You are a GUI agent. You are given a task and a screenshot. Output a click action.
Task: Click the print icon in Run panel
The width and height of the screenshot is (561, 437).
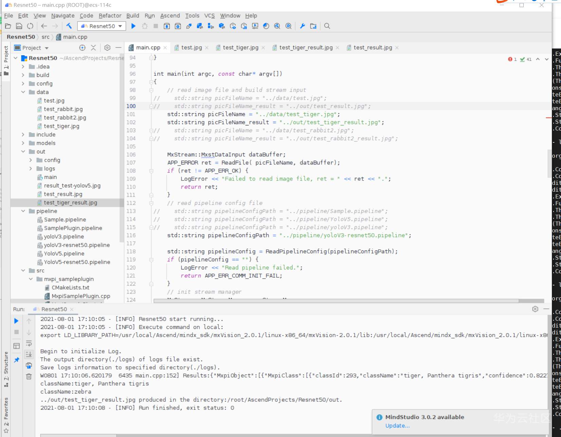29,366
